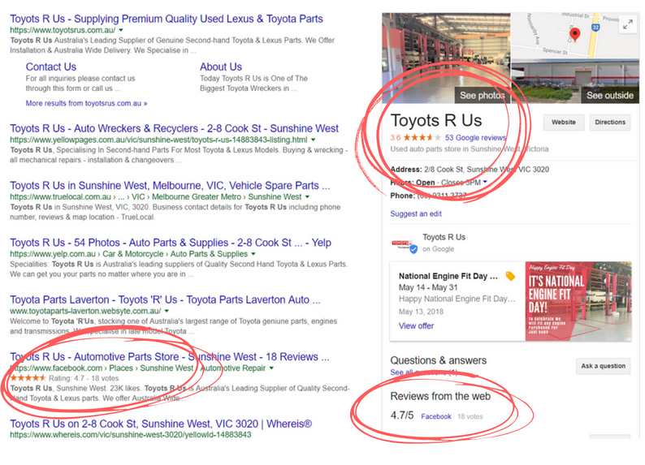Expand the yelp.com.au URL dropdown arrow
Viewport: 645px width, 465px height.
point(253,254)
